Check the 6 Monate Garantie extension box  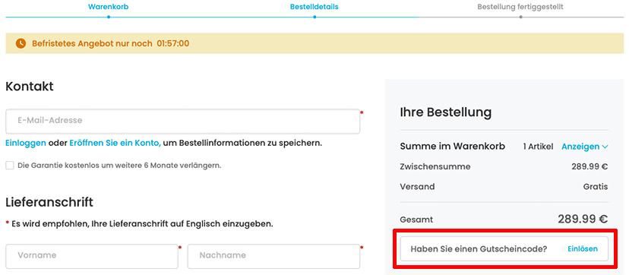click(x=10, y=165)
